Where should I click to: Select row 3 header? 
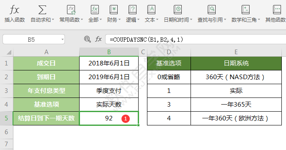point(6,90)
